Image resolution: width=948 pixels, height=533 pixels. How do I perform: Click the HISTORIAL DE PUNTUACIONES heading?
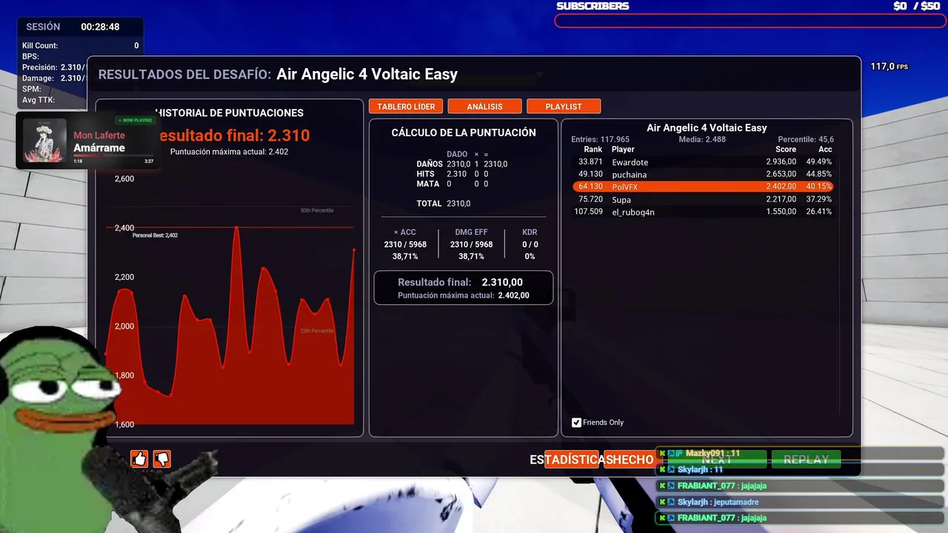[x=230, y=113]
